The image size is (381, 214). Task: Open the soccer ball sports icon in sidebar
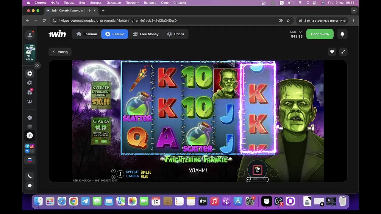click(30, 83)
